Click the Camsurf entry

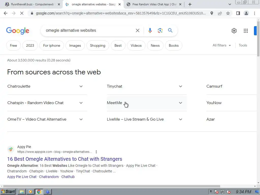point(231,86)
